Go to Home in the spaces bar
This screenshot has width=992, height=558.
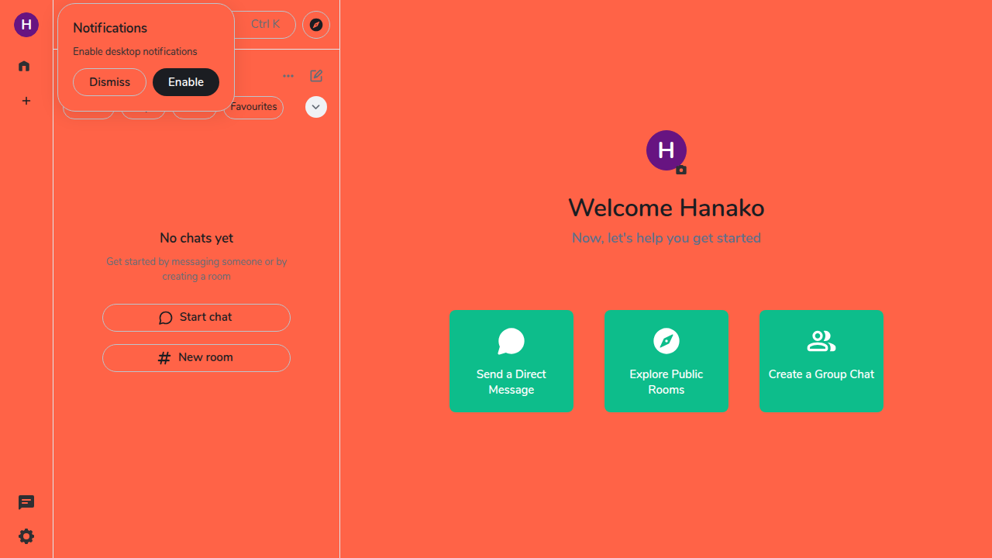[x=24, y=66]
